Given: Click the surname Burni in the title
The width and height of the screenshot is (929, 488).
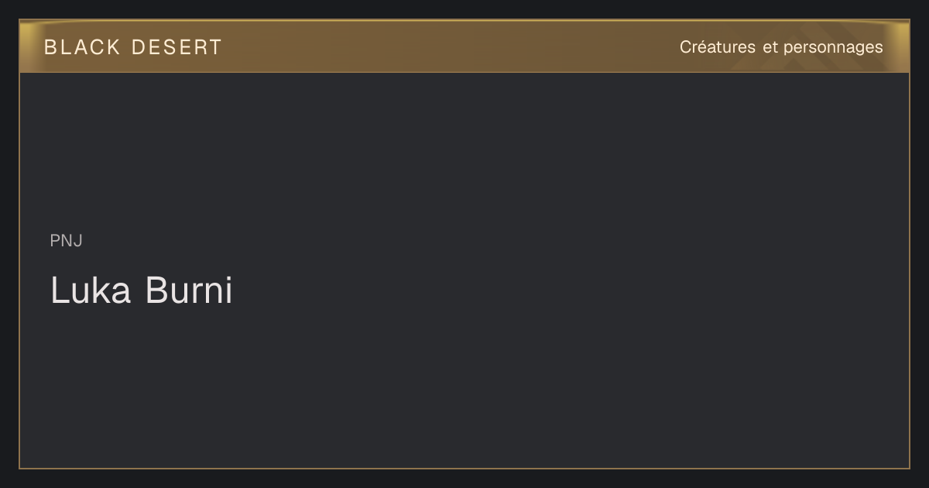Looking at the screenshot, I should point(189,290).
